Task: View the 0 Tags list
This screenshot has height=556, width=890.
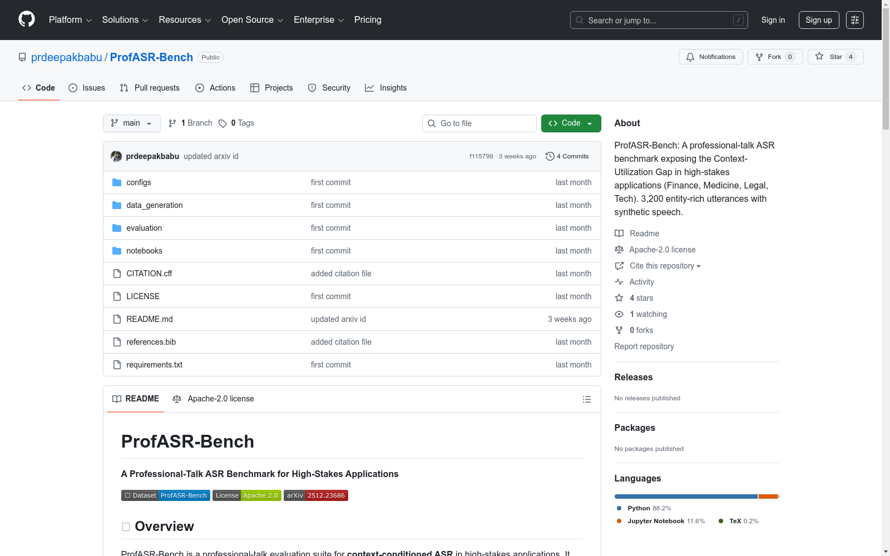Action: coord(236,123)
